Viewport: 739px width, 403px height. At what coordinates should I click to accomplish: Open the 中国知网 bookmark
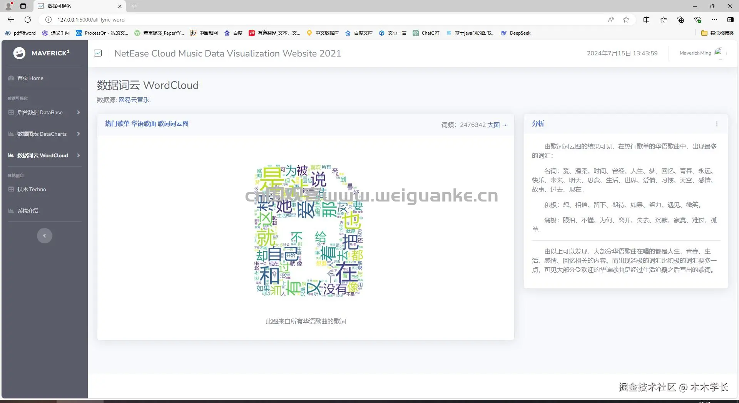click(204, 33)
